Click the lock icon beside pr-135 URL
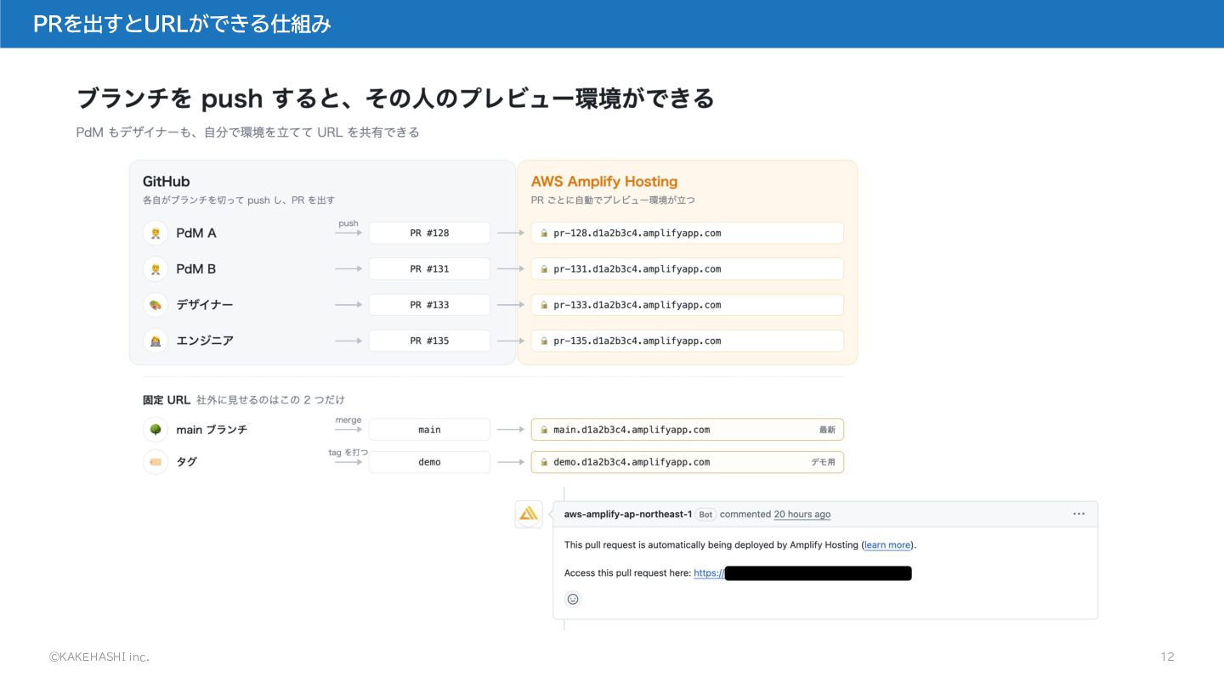Image resolution: width=1224 pixels, height=688 pixels. [544, 341]
